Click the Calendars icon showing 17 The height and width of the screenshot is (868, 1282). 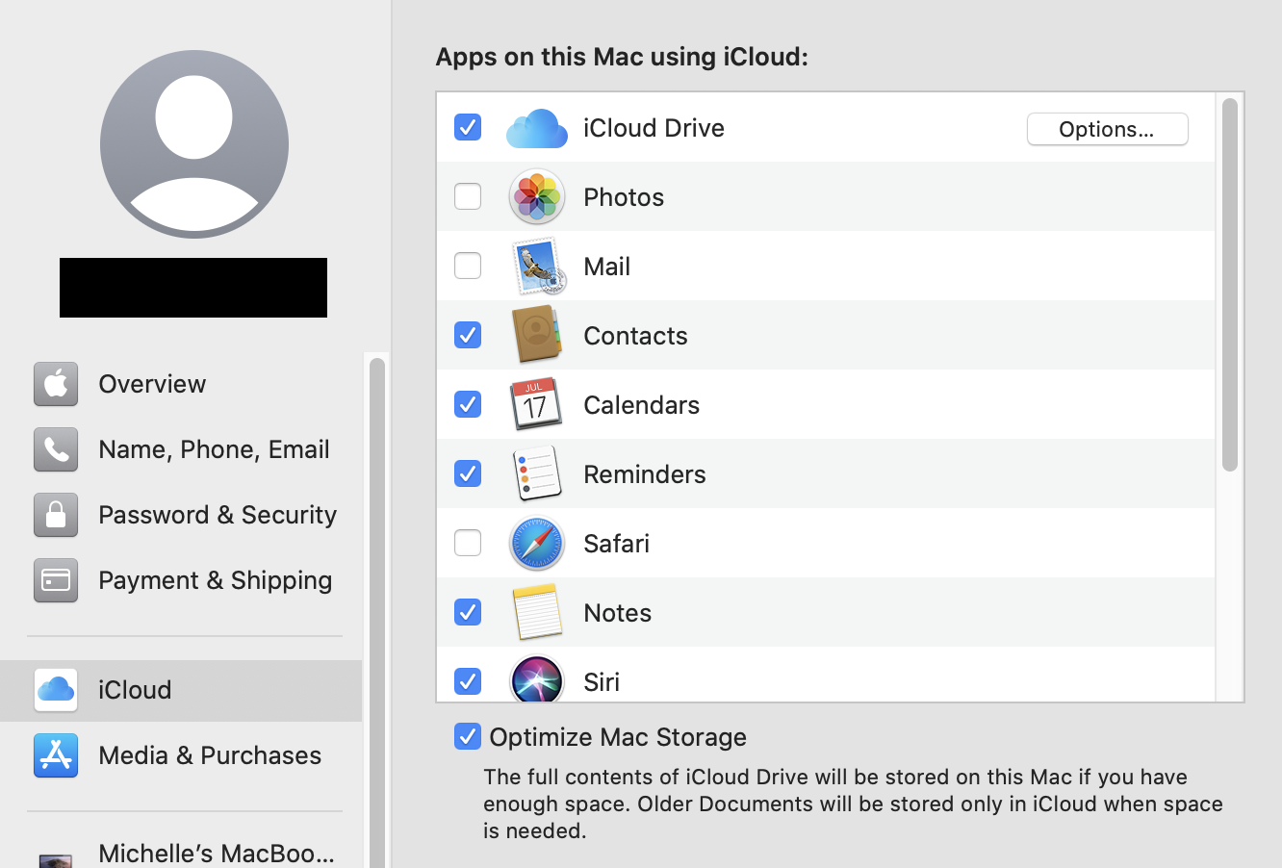click(x=536, y=404)
